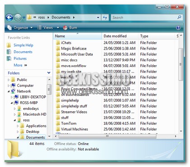Click the Streamer Videos folder icon
The image size is (190, 167).
coord(58,112)
